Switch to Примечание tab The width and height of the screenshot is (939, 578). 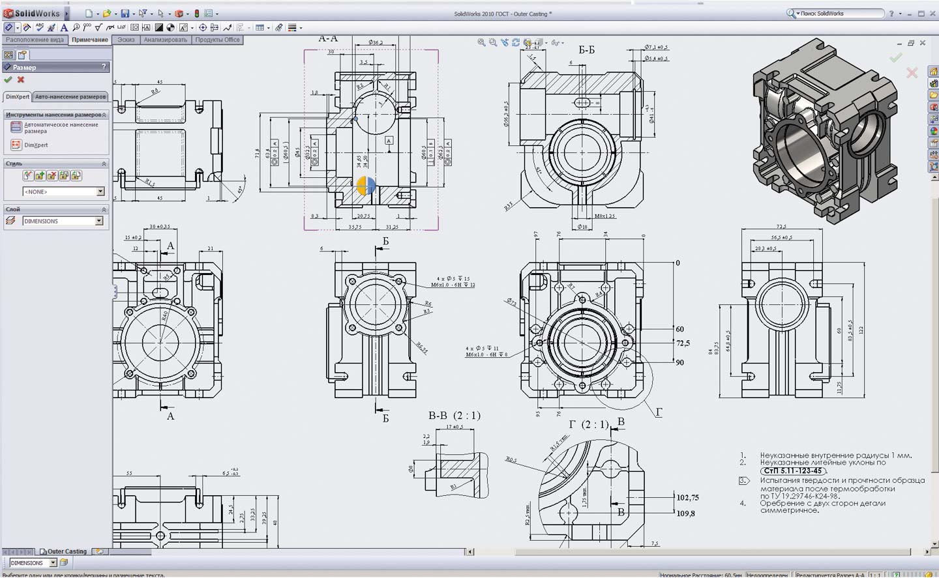click(90, 40)
